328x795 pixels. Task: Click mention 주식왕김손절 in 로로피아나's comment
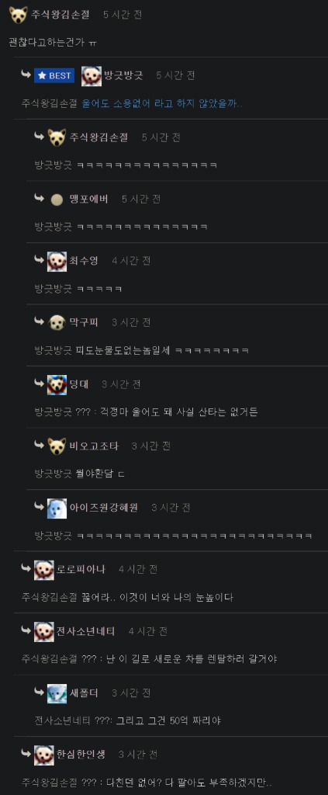click(x=49, y=597)
